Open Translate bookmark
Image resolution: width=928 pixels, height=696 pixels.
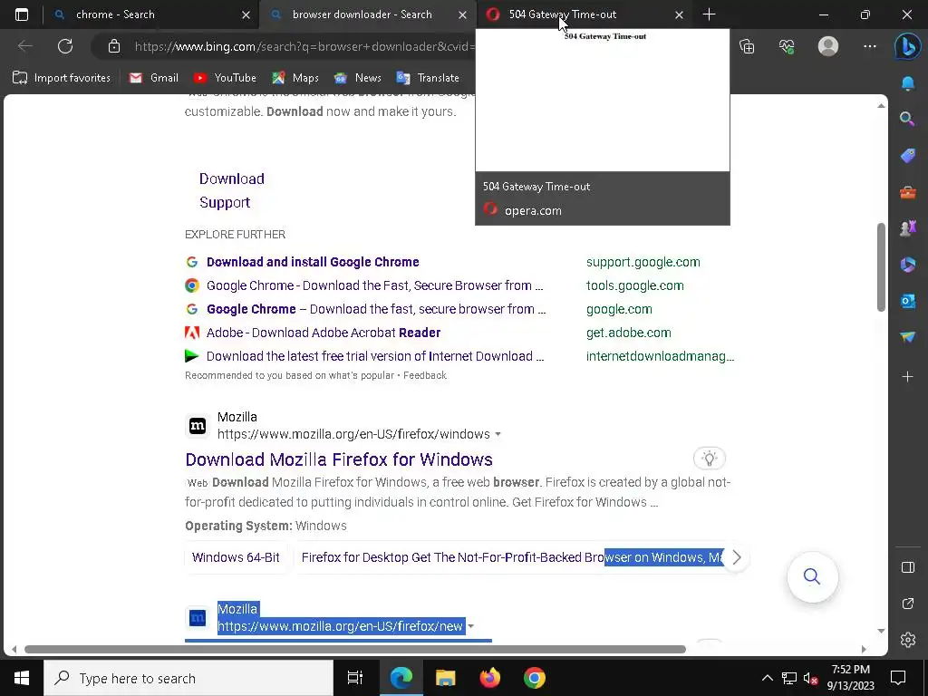(x=428, y=78)
